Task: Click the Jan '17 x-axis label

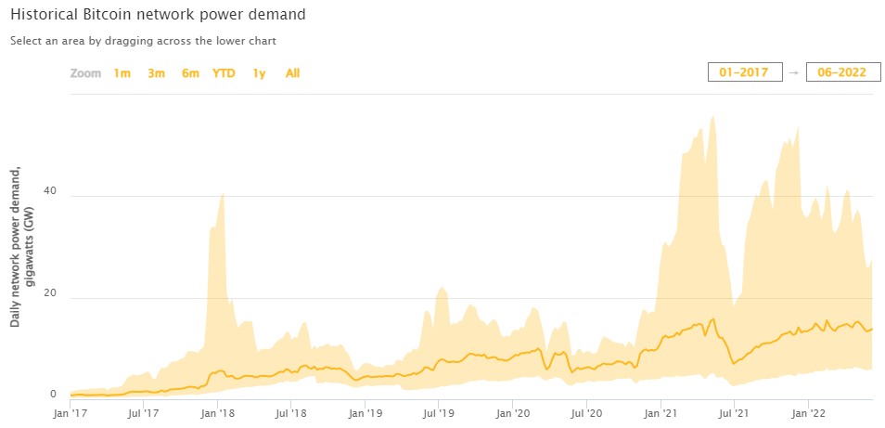Action: pyautogui.click(x=70, y=412)
